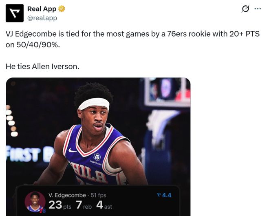
Task: Click the Real App display name
Action: 42,9
